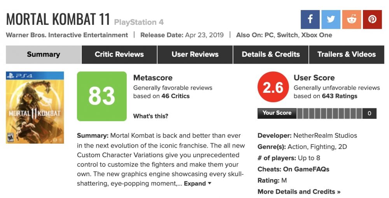Viewport: 389px width, 198px height.
Task: Click the green 83 Metascore badge
Action: (x=102, y=96)
